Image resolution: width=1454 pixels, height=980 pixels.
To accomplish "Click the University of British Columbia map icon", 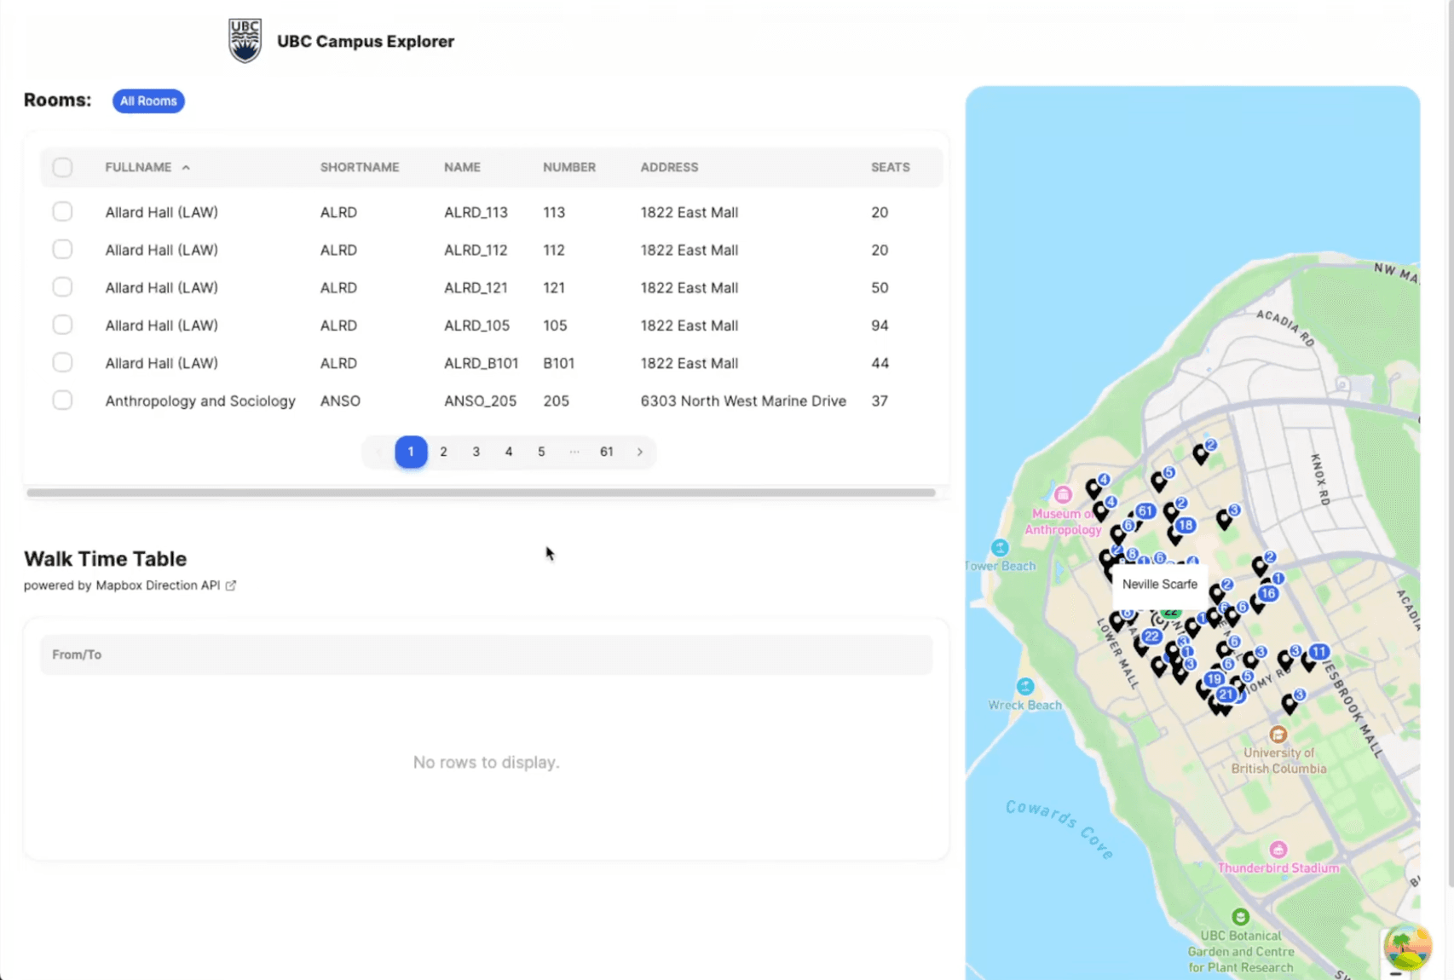I will coord(1278,734).
